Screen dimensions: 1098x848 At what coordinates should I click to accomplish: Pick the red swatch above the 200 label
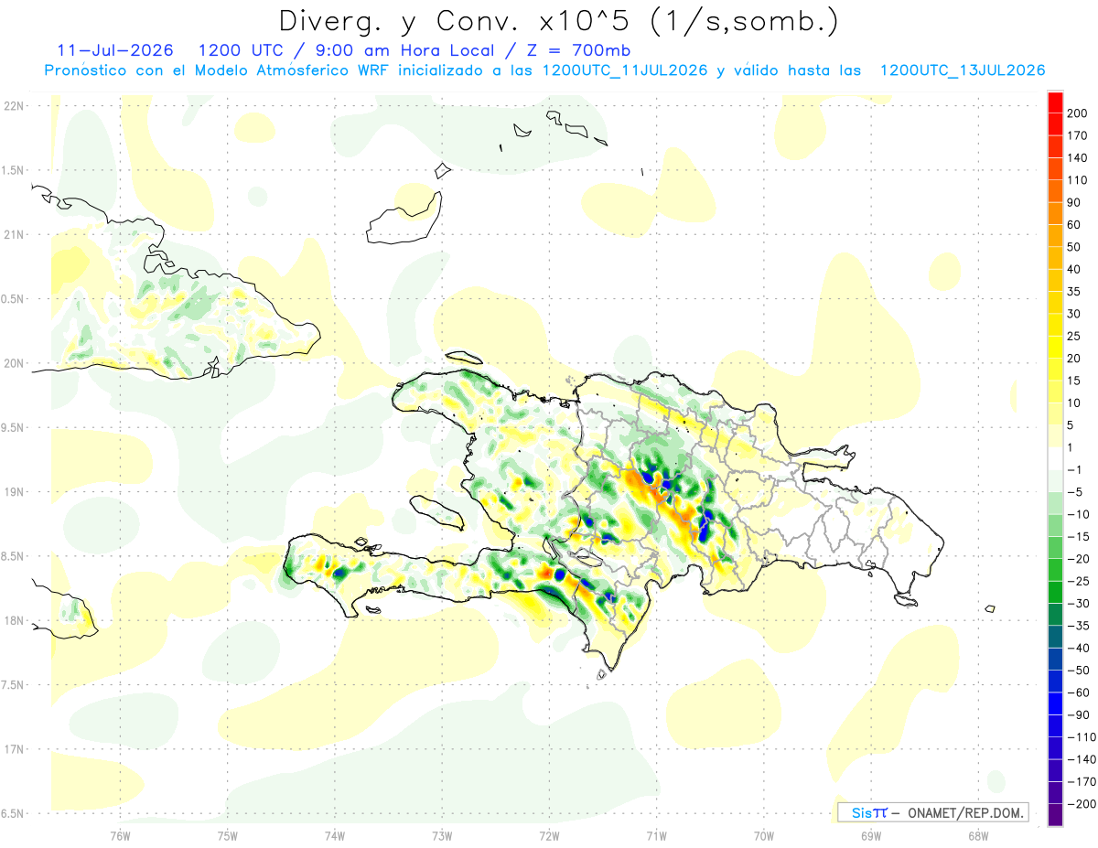pyautogui.click(x=1055, y=102)
